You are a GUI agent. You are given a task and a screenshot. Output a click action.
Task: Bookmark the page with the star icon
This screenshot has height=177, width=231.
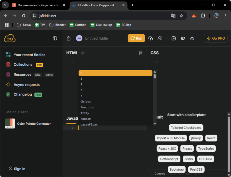181,16
